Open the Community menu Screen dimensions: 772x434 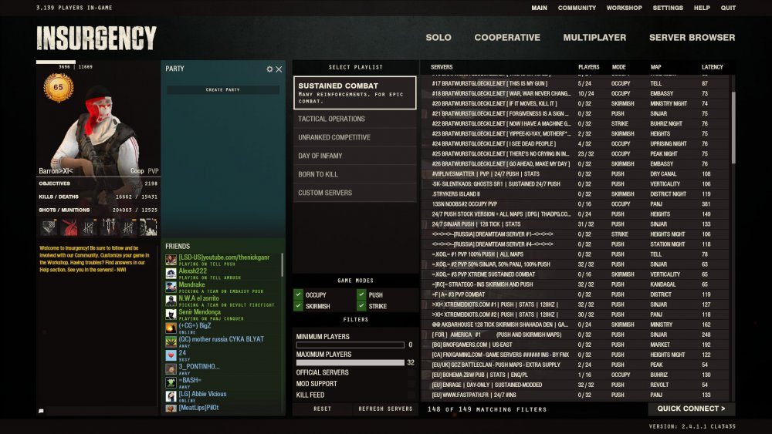[577, 8]
